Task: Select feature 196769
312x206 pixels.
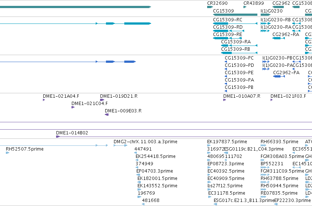Action: point(146,193)
